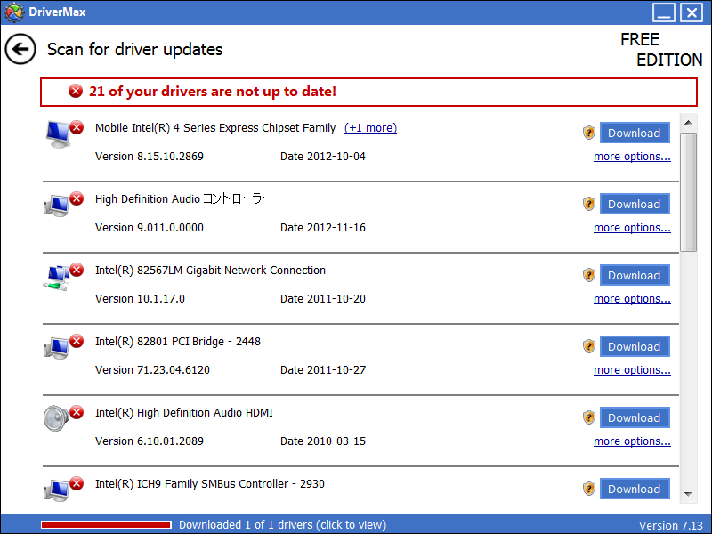Select the ICH9 SMBus Controller device icon
Screen dimensions: 712x534
57,490
